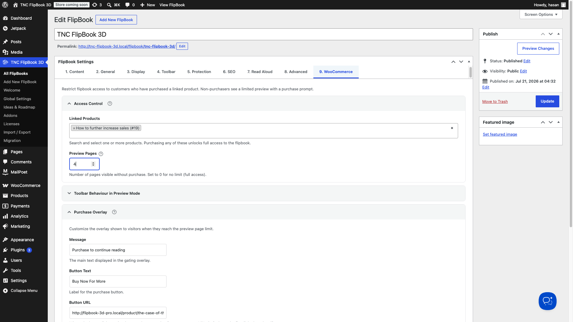This screenshot has width=573, height=322.
Task: Remove linked product How to further increase sales
Action: pyautogui.click(x=74, y=128)
